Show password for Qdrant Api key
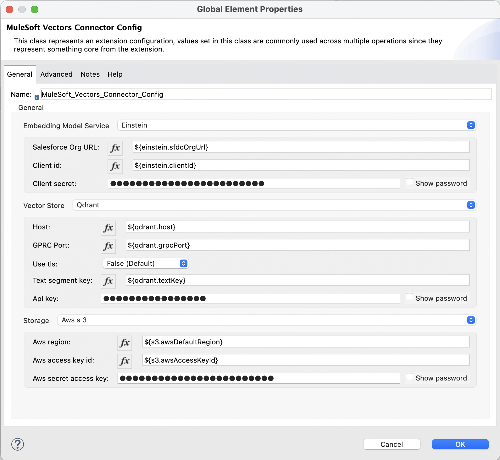 [x=409, y=297]
